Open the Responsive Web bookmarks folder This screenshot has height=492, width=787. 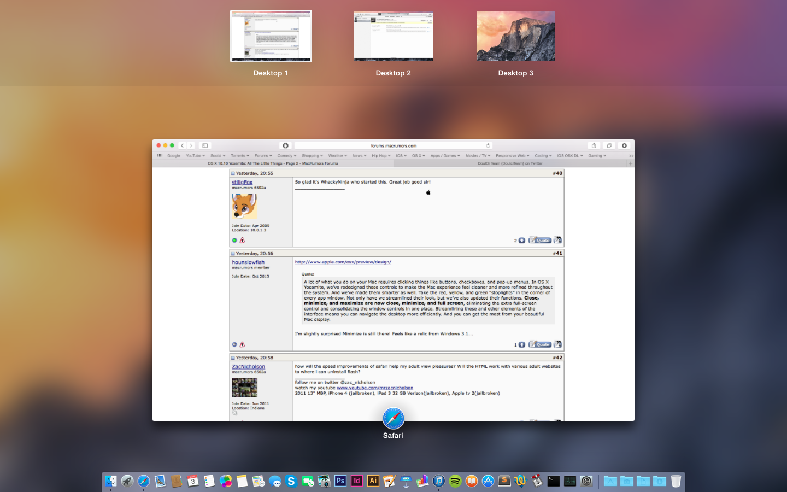(x=512, y=156)
